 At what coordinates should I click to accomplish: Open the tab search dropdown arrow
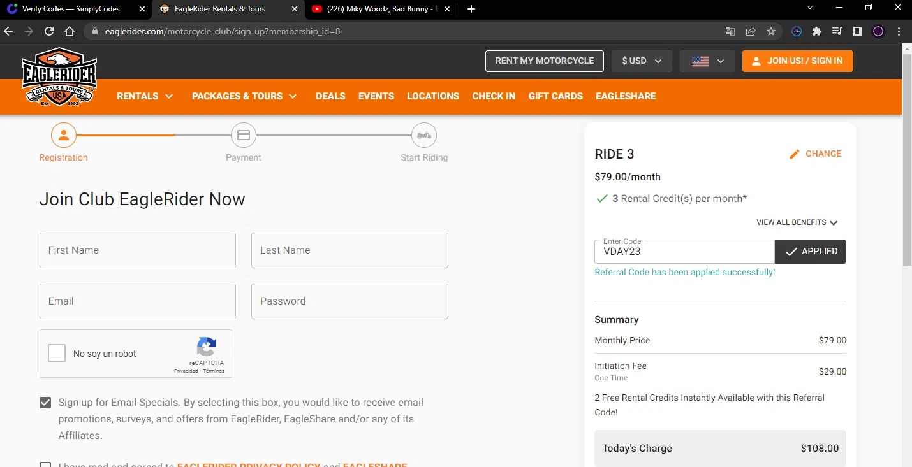810,8
